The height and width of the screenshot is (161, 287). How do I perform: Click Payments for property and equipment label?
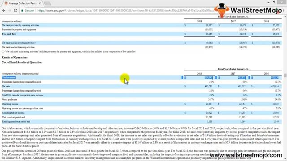(x=19, y=30)
